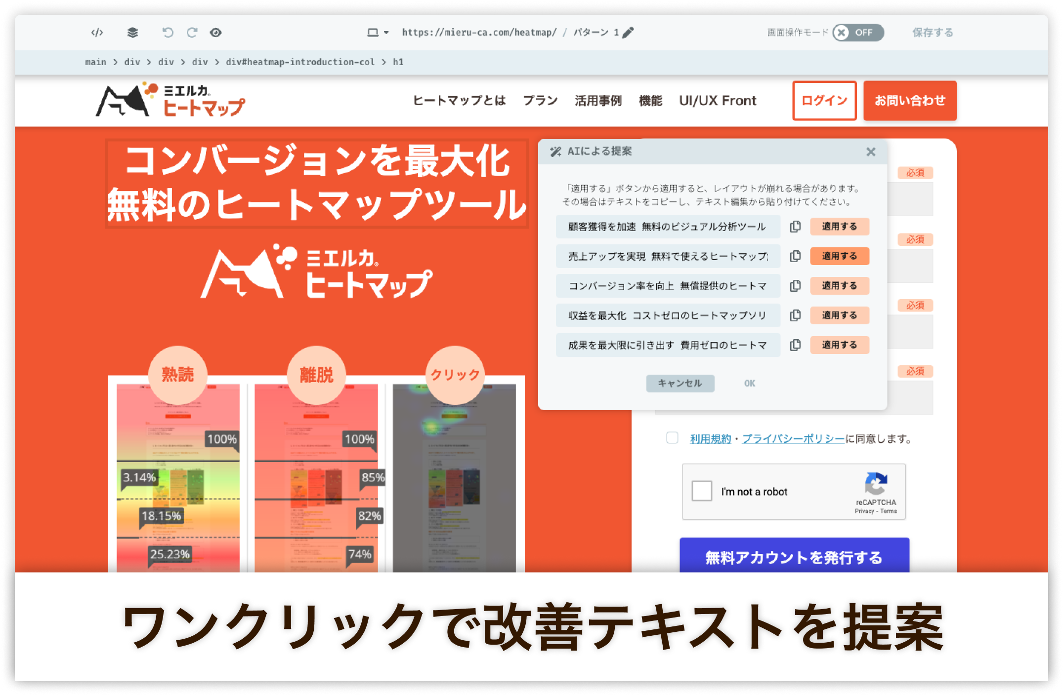This screenshot has height=696, width=1063.
Task: Apply the 売上アップを実現 suggestion
Action: (839, 256)
